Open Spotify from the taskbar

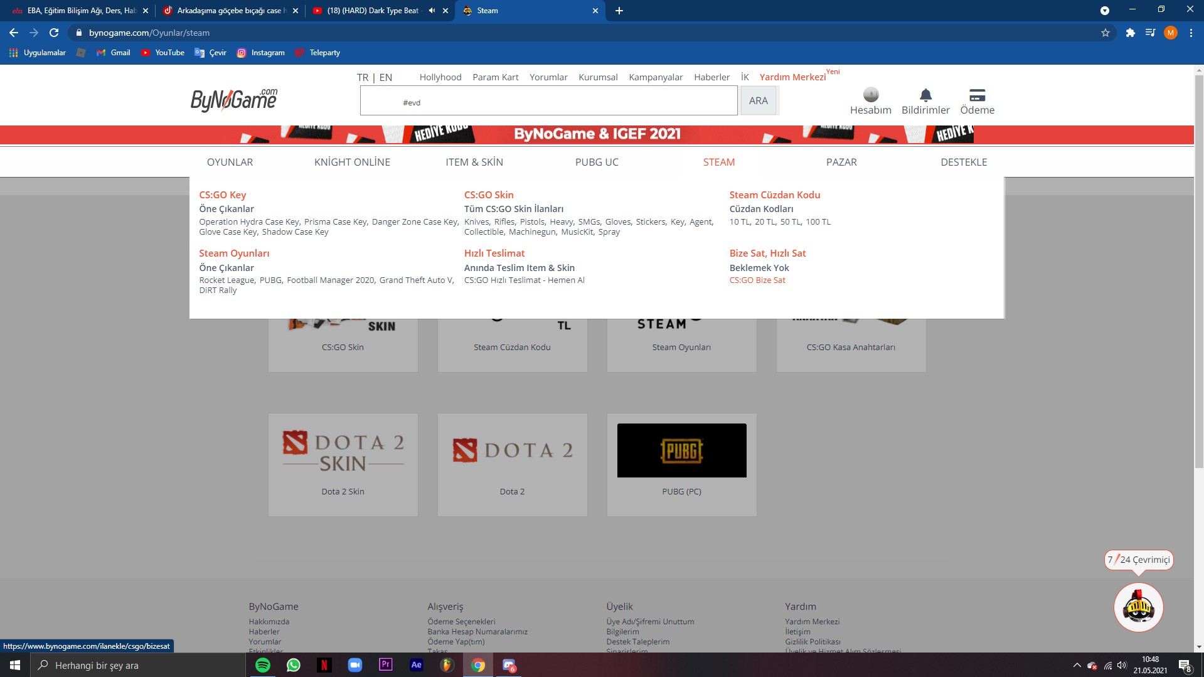[x=263, y=665]
